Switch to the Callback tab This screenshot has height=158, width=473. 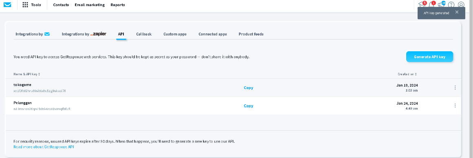pos(143,34)
